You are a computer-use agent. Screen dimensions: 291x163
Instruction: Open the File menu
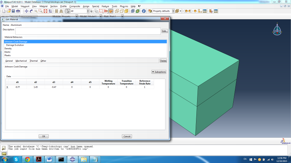click(x=7, y=6)
